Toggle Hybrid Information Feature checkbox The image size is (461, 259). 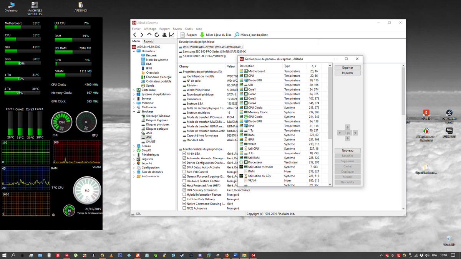pyautogui.click(x=184, y=195)
